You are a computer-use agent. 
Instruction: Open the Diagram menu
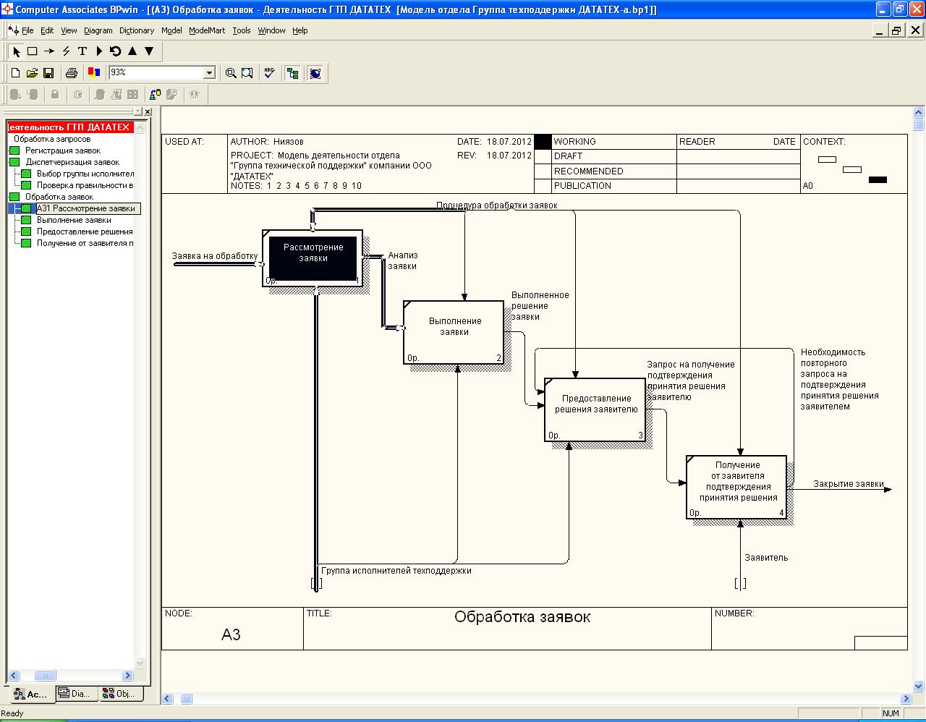click(x=98, y=30)
